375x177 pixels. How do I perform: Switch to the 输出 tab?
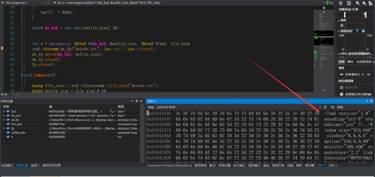click(266, 165)
